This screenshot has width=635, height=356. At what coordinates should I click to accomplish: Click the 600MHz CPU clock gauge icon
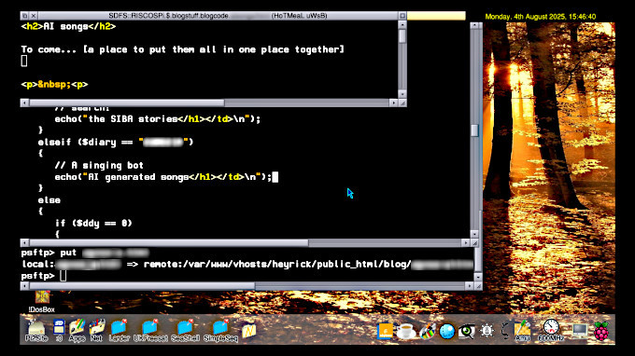tap(551, 330)
